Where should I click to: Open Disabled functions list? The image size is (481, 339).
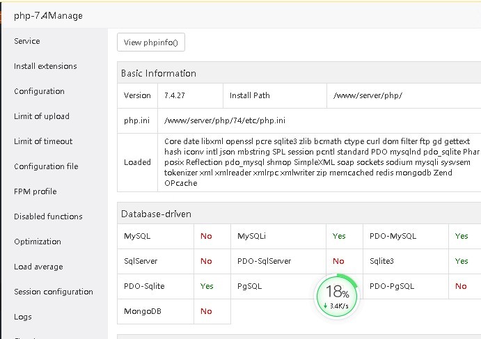[48, 216]
